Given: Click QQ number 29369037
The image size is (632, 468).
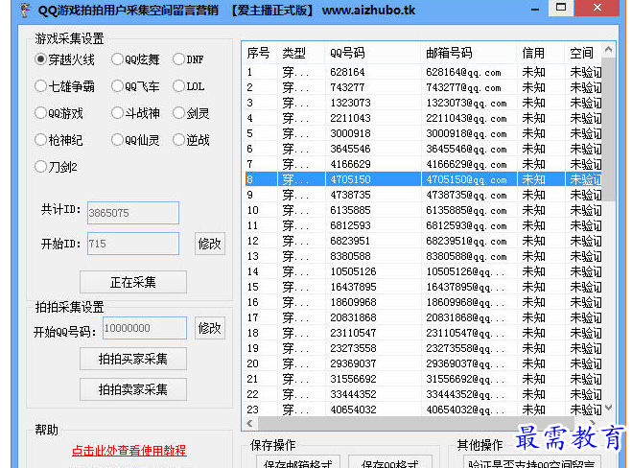Looking at the screenshot, I should pos(353,363).
